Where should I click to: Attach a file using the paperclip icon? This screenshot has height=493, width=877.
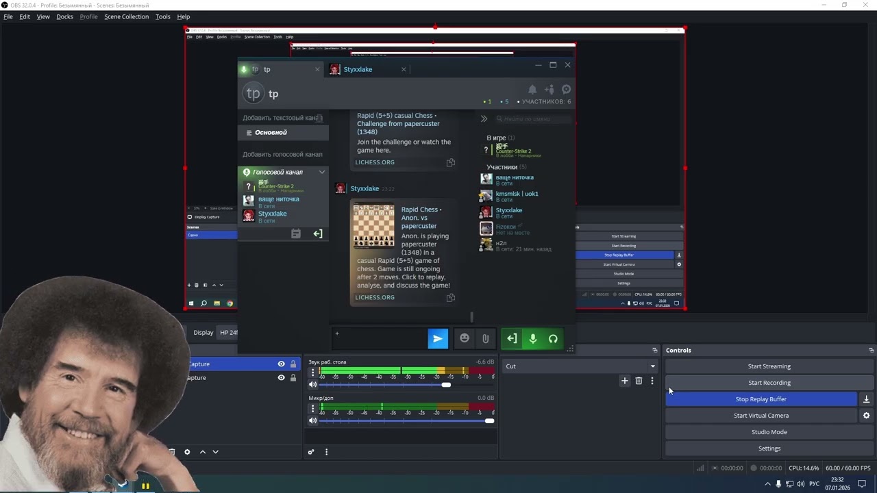(485, 338)
